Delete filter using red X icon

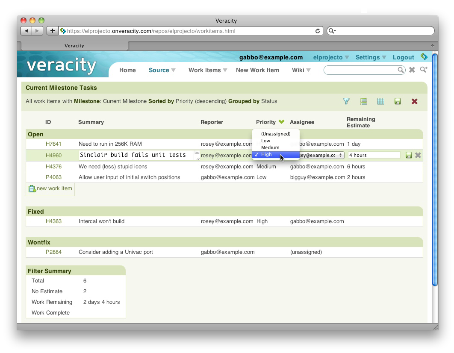click(x=414, y=101)
